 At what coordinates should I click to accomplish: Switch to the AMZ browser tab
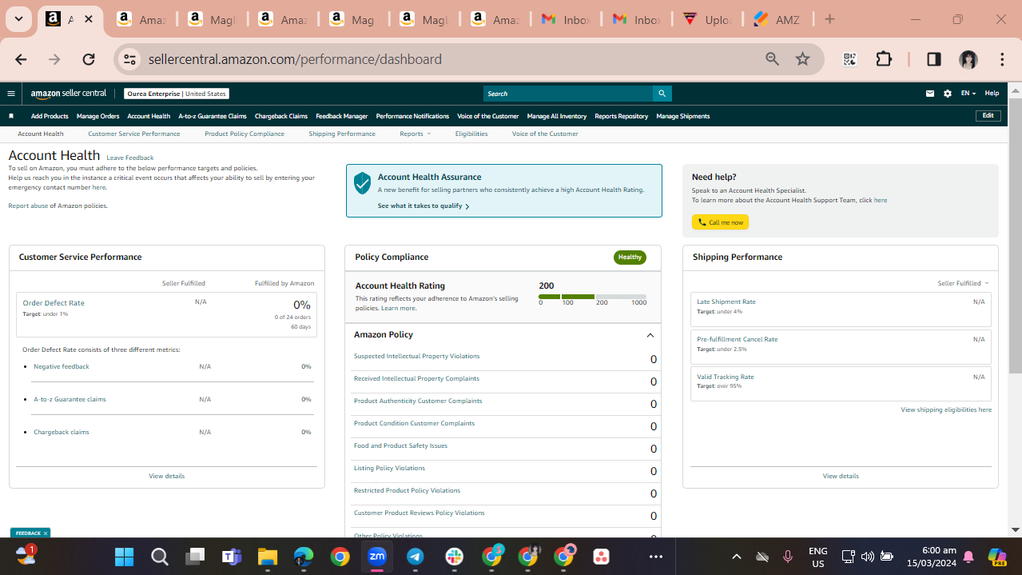pyautogui.click(x=777, y=19)
